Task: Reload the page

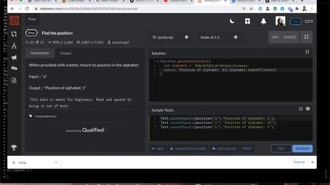Action: 27,9
